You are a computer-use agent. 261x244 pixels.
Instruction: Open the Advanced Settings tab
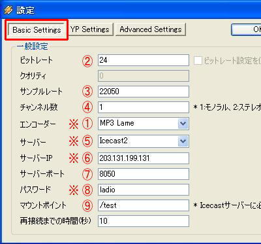[x=151, y=29]
